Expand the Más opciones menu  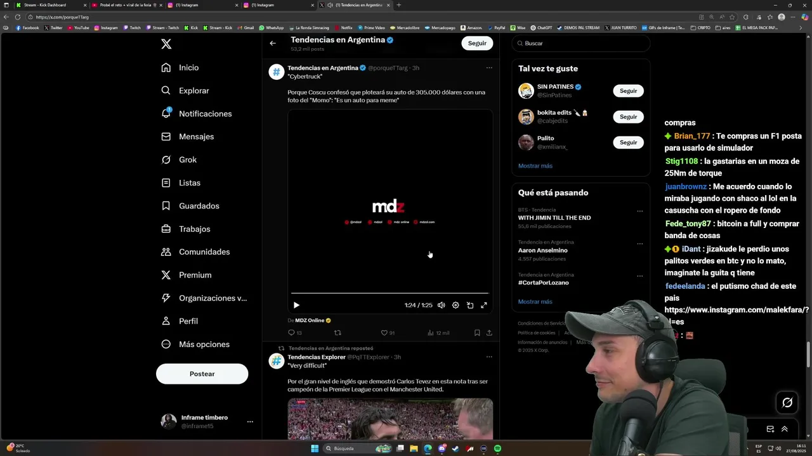[x=195, y=344]
